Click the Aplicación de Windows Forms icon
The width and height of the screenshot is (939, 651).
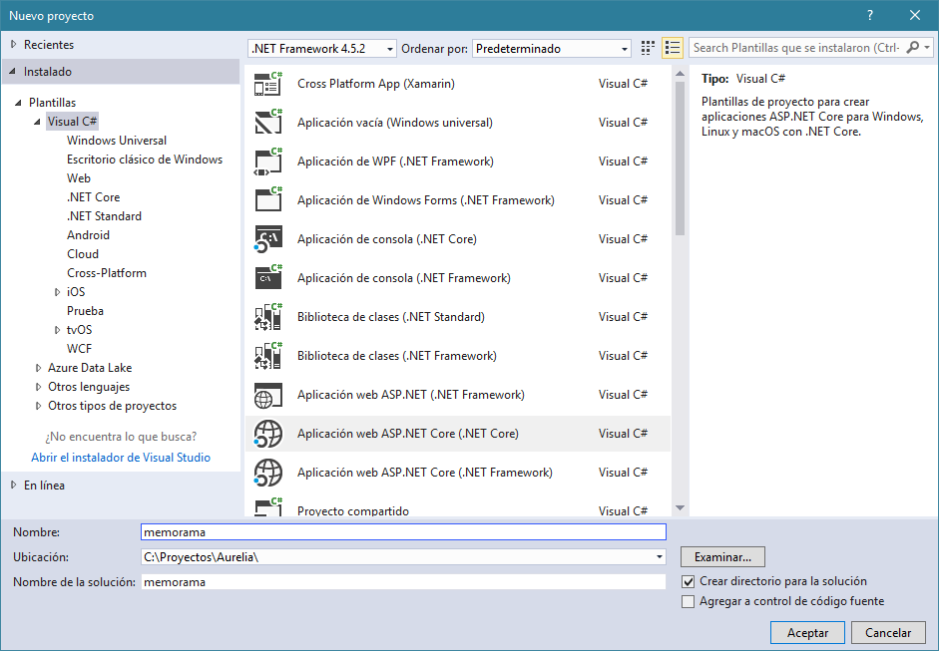pyautogui.click(x=267, y=199)
